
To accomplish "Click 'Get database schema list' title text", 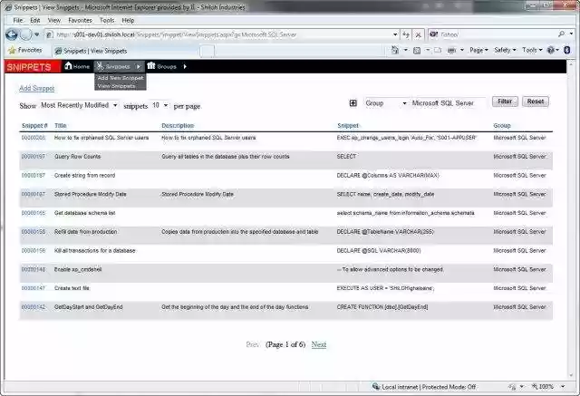I will click(84, 213).
